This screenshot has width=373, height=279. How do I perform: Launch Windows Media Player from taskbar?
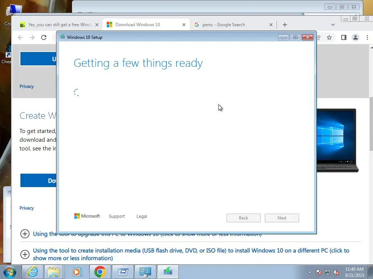tap(76, 272)
